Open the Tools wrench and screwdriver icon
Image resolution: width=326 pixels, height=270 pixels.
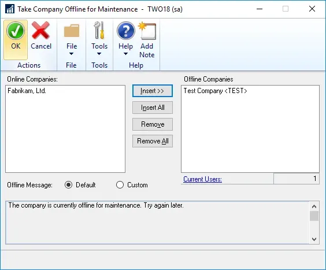click(99, 30)
